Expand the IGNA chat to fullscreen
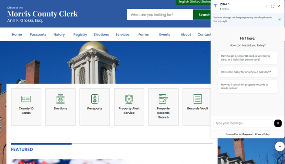The image size is (285, 164). (x=273, y=7)
